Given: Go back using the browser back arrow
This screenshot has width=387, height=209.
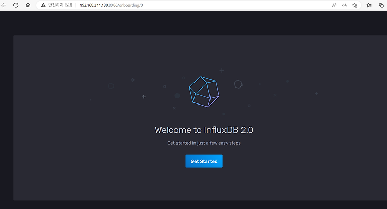Looking at the screenshot, I should 4,5.
